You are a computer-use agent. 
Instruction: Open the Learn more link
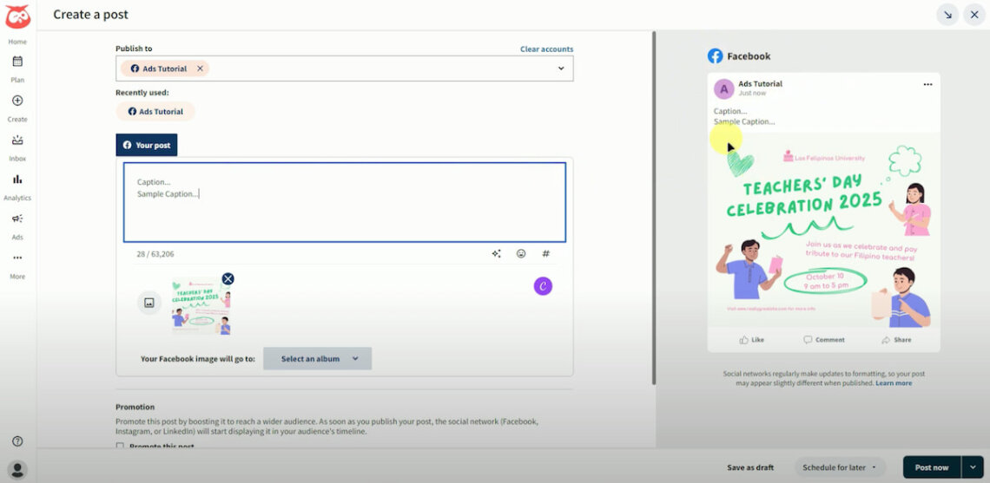pos(894,383)
